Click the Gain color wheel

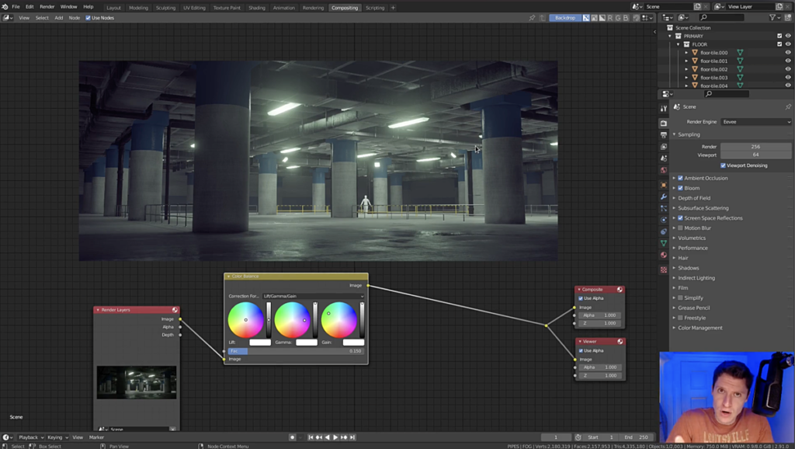[339, 320]
